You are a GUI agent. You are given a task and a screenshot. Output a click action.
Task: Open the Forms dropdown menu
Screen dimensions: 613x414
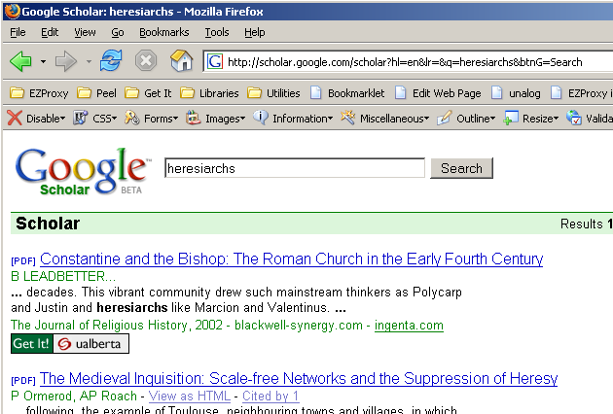(153, 119)
